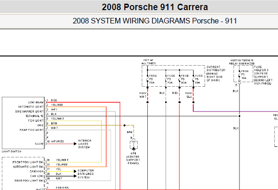Click the 'COMPUTER DATA LINES SYSTEM' reference text
Viewport: 278px width, 190px height.
[x=86, y=174]
